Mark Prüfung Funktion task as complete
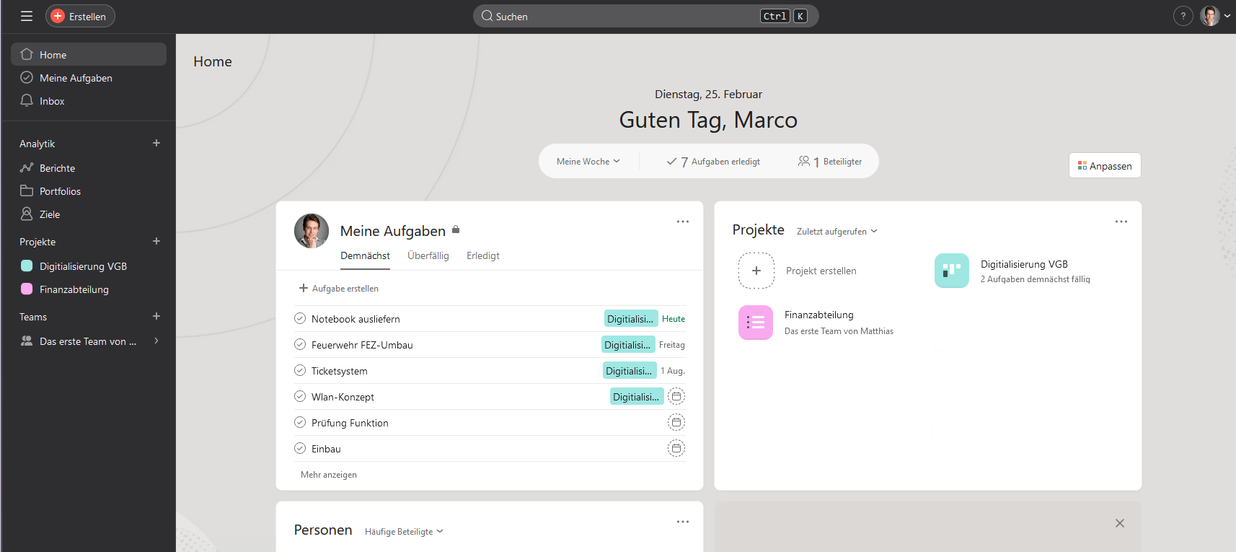 click(300, 422)
